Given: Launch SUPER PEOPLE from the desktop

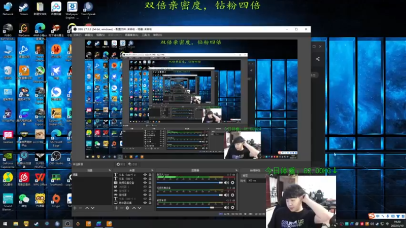Looking at the screenshot, I should (x=40, y=160).
